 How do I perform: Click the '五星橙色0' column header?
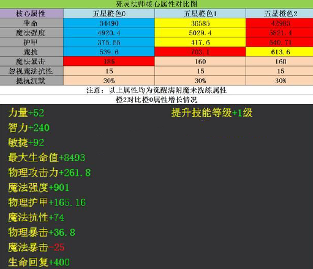click(x=109, y=13)
